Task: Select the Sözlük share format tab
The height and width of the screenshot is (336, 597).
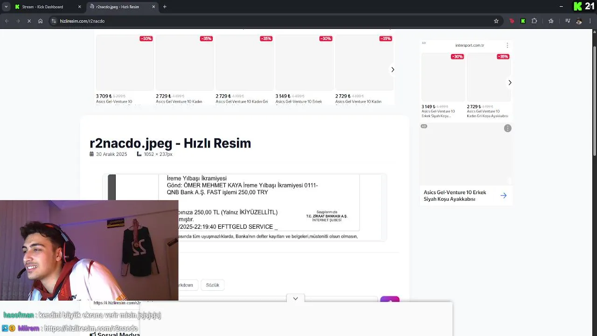Action: pyautogui.click(x=213, y=285)
